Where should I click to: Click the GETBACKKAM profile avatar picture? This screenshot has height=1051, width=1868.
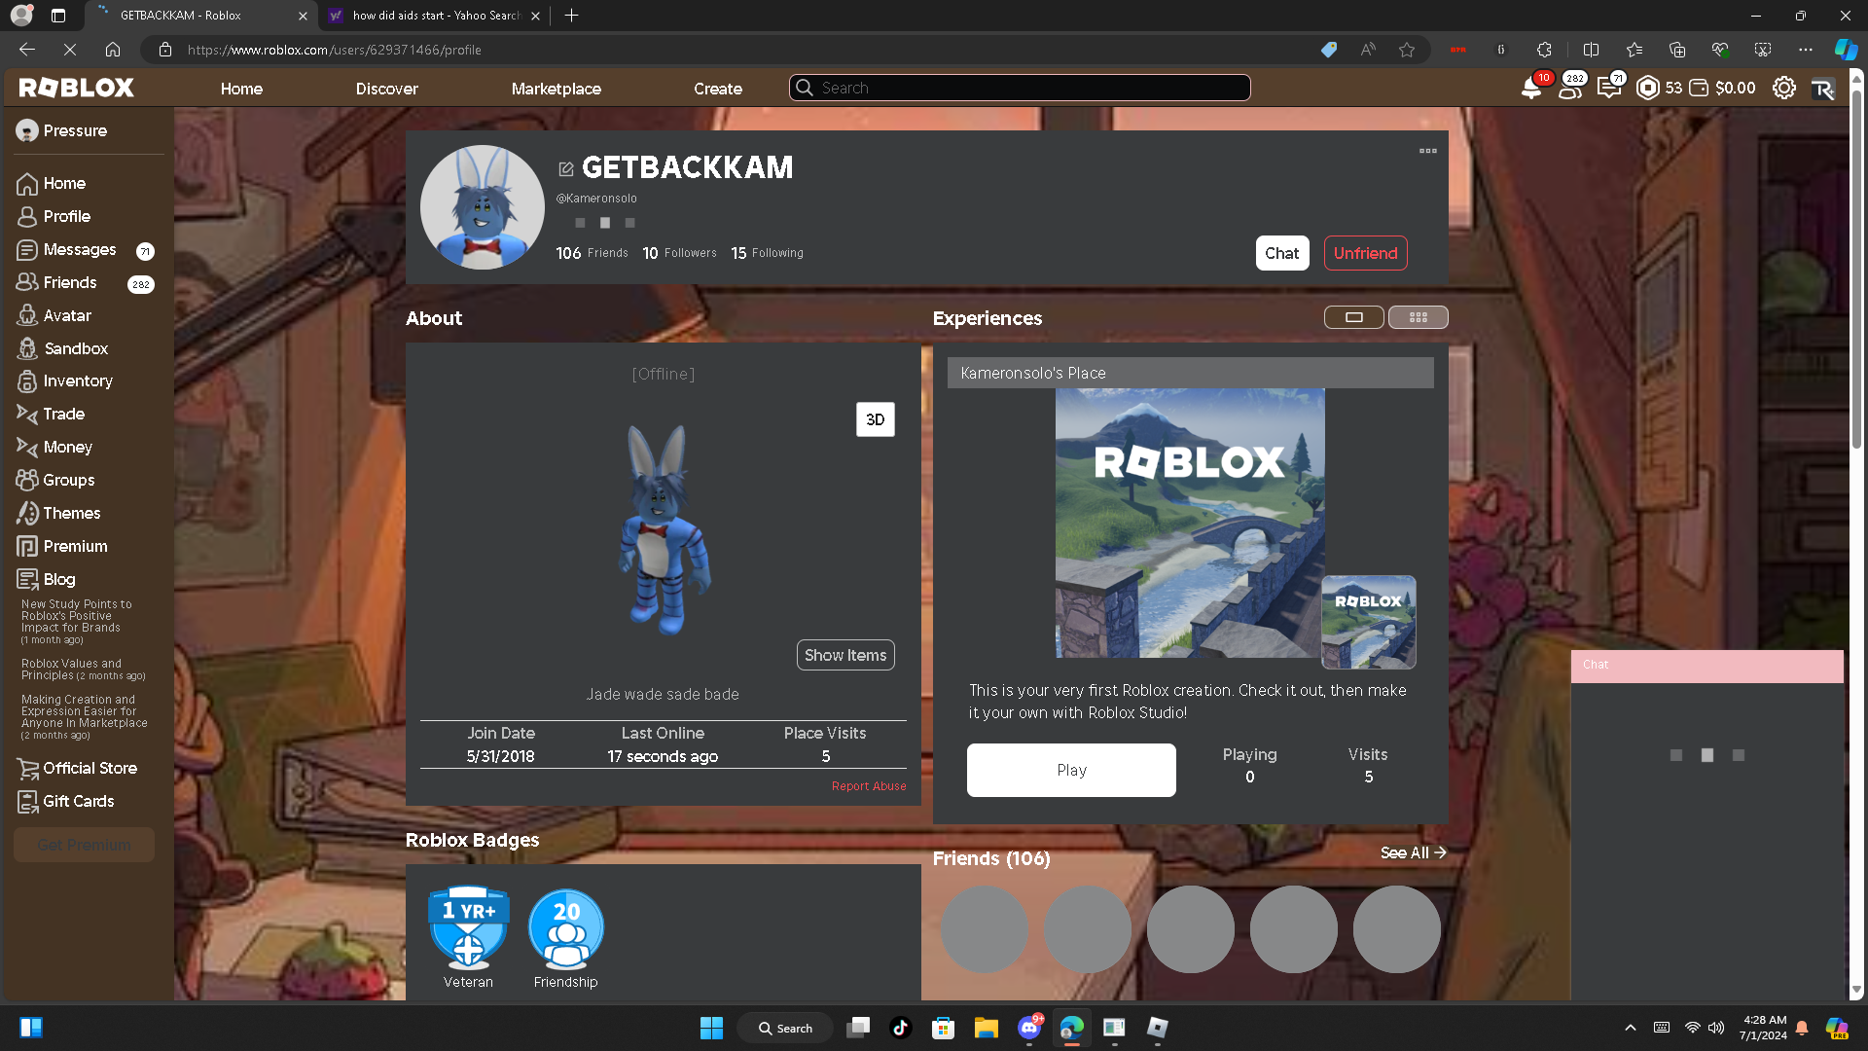[482, 207]
